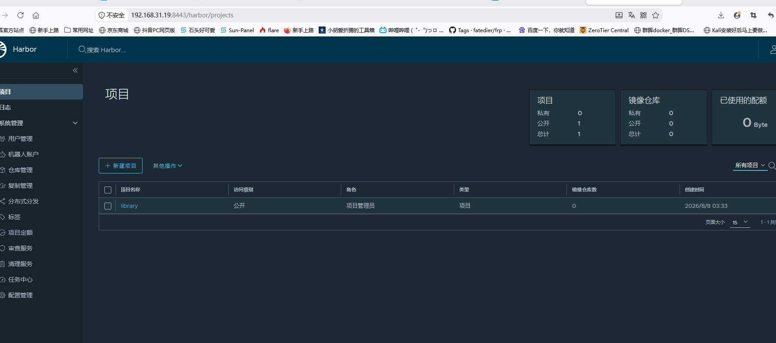Image resolution: width=776 pixels, height=343 pixels.
Task: Check the library project row checkbox
Action: [108, 206]
